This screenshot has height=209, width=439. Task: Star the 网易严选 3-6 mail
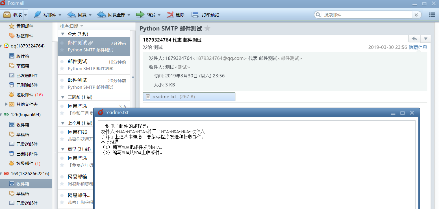(x=62, y=113)
